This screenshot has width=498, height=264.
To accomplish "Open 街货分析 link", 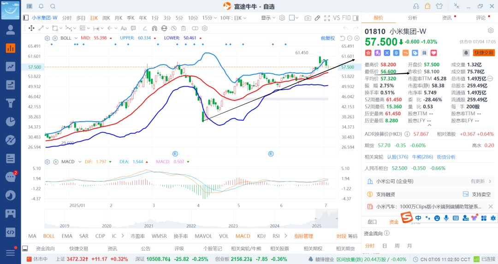I will click(x=446, y=157).
